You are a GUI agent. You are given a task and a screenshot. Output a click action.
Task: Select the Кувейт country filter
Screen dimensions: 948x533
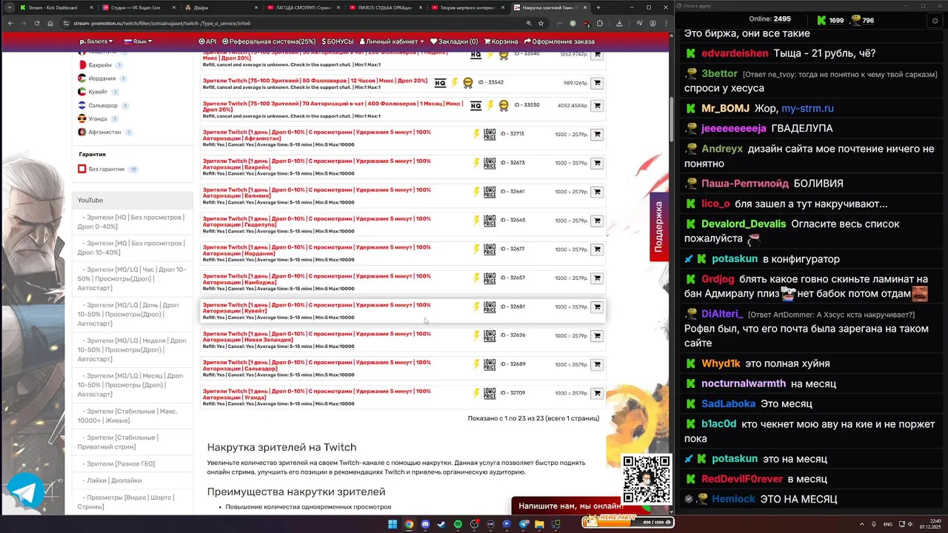[x=98, y=92]
